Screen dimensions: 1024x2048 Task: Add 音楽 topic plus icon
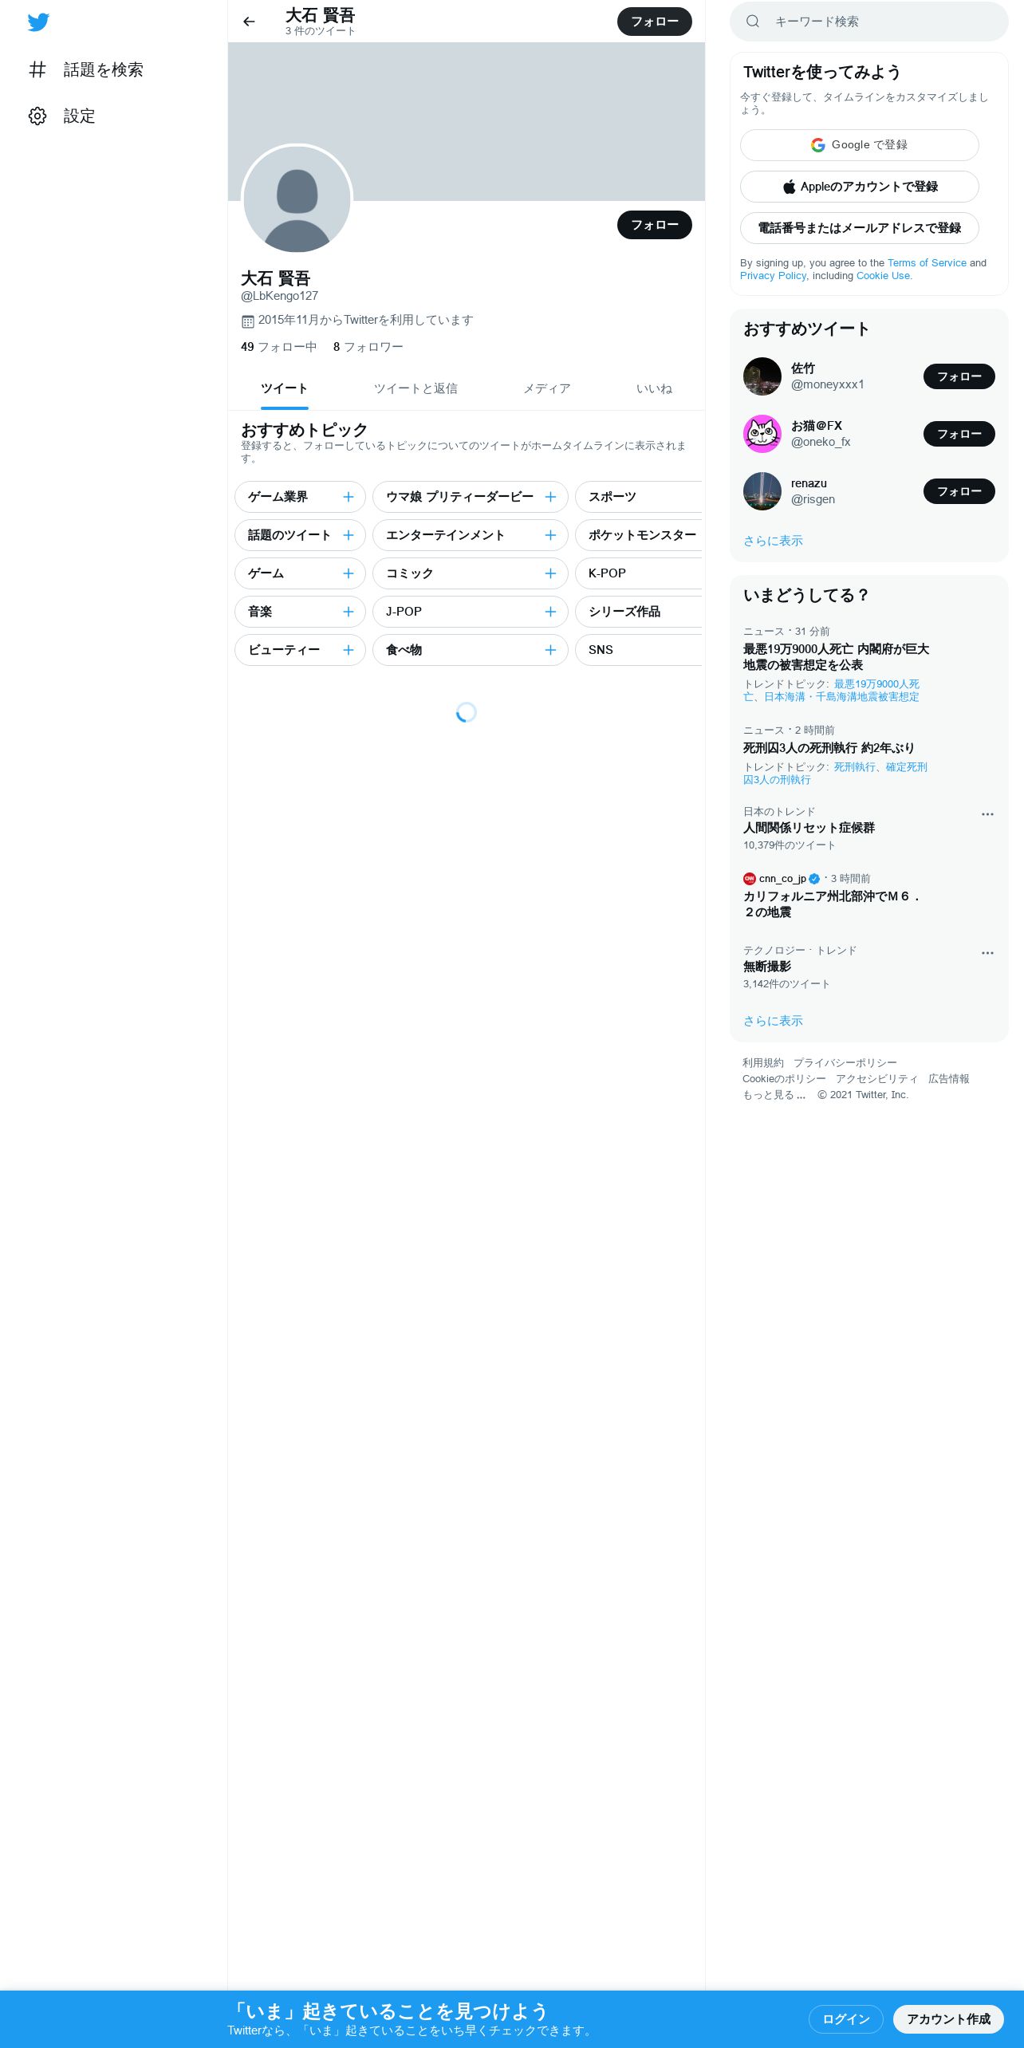349,612
